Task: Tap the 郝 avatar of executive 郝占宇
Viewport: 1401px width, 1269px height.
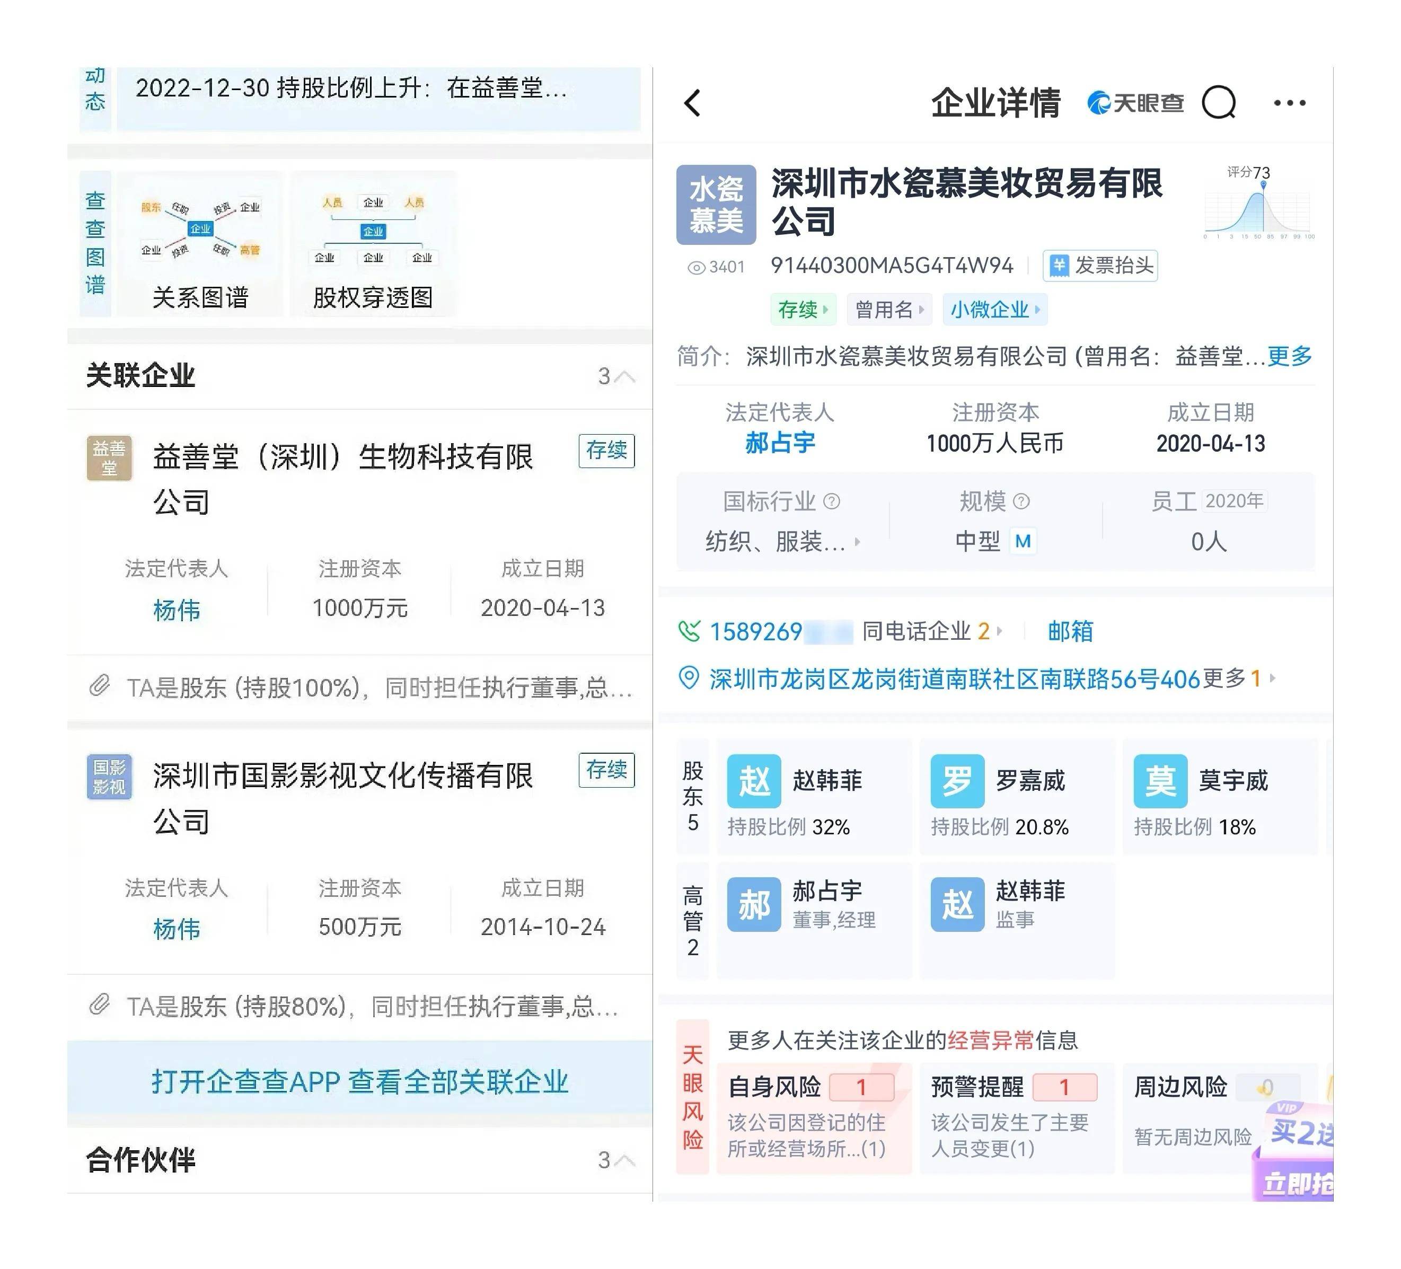Action: 754,904
